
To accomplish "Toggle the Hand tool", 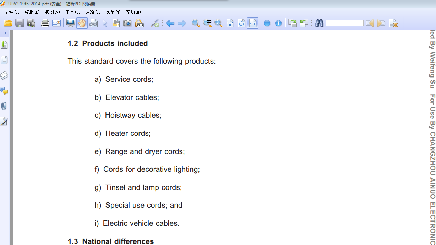I will coord(82,23).
